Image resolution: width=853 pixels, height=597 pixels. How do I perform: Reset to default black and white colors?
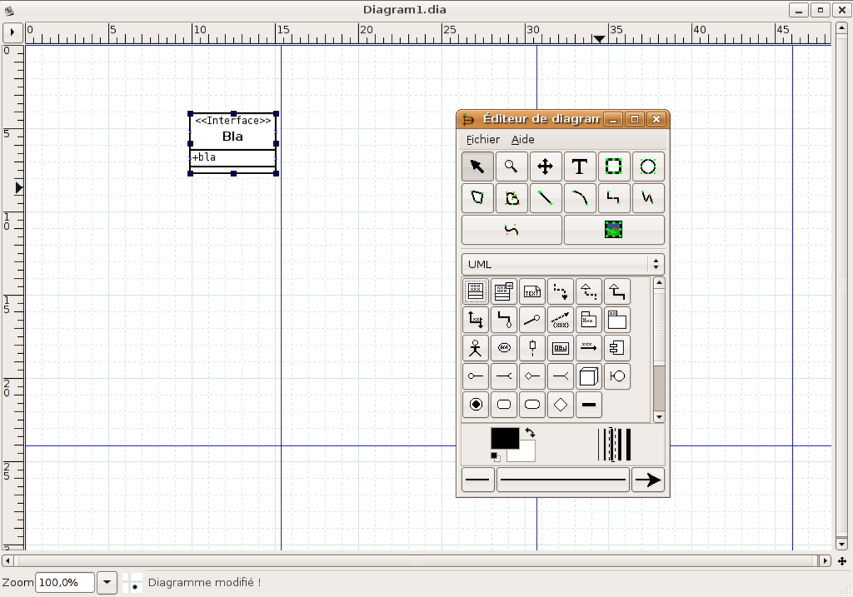[495, 456]
